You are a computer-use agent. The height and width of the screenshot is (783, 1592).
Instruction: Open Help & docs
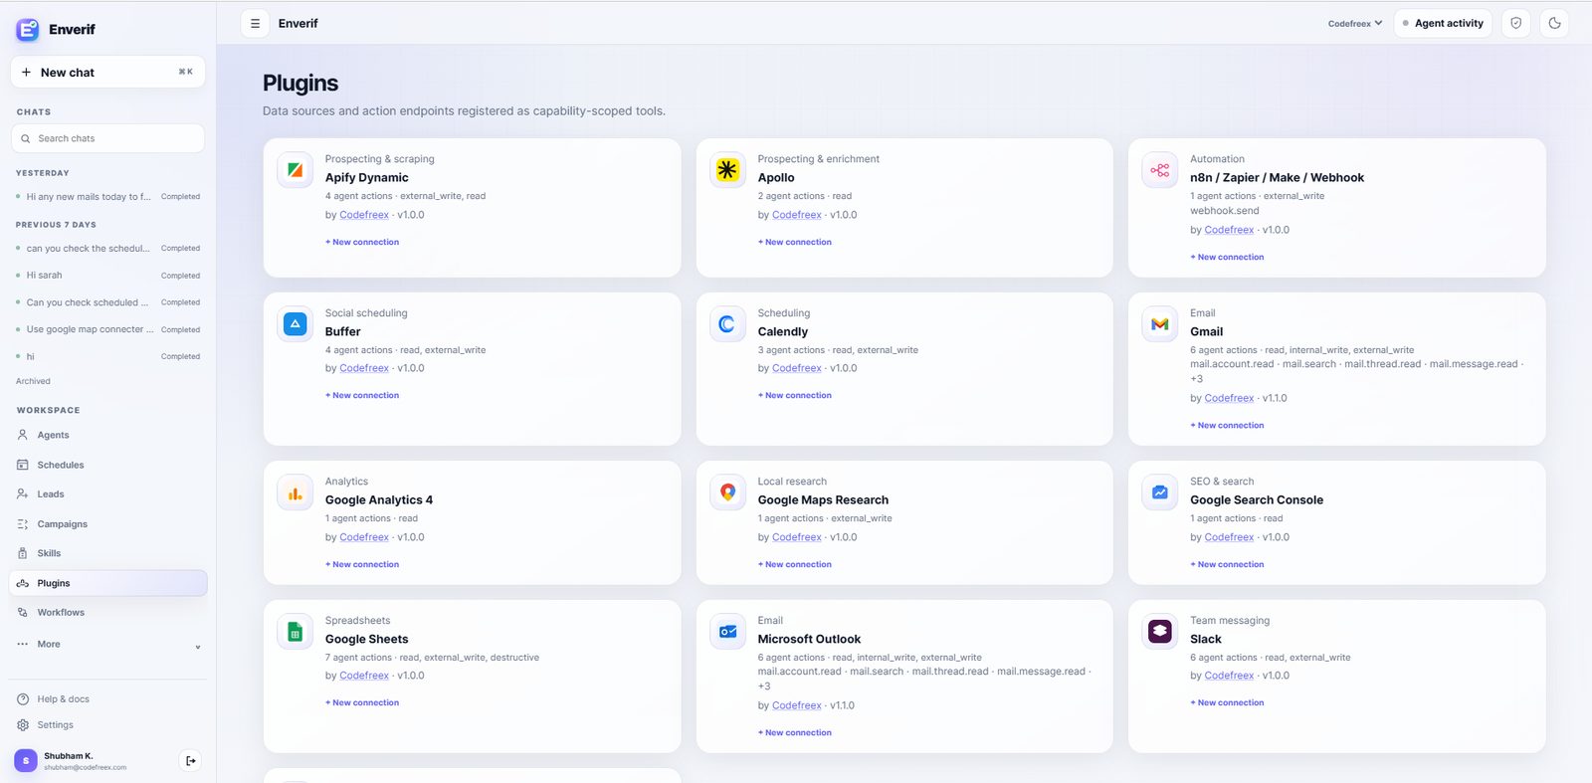pyautogui.click(x=108, y=699)
